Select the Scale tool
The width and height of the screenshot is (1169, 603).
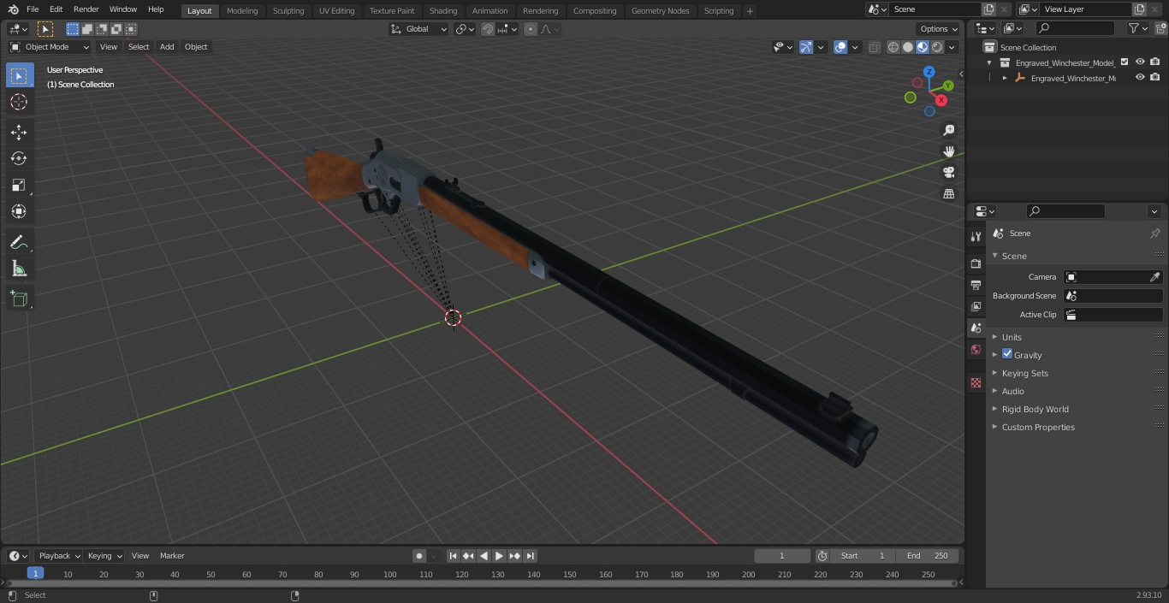(19, 185)
